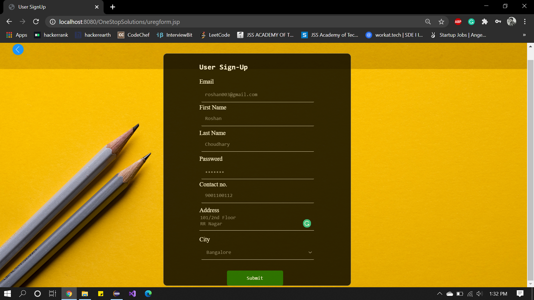The height and width of the screenshot is (300, 534).
Task: Click the Email input field
Action: [x=257, y=95]
